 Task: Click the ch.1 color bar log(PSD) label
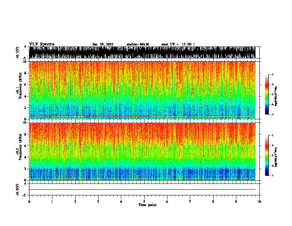276,96
